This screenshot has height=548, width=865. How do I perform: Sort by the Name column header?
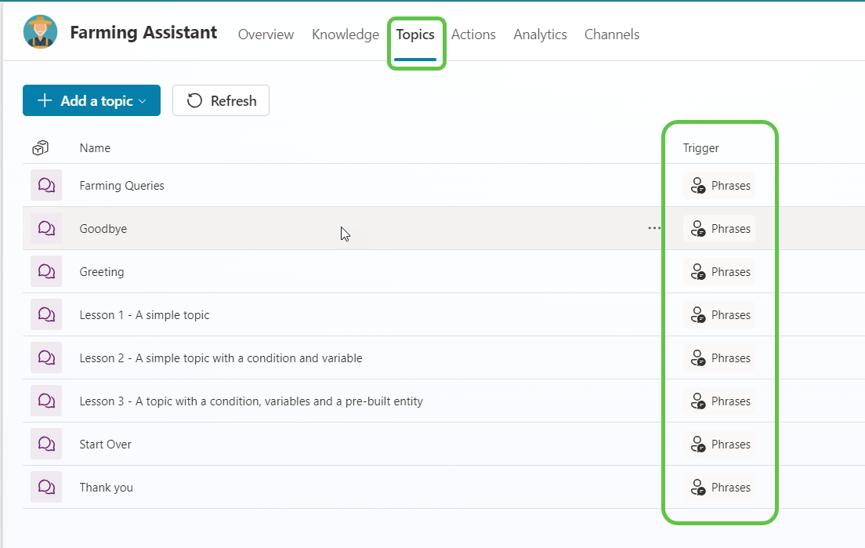pyautogui.click(x=95, y=148)
